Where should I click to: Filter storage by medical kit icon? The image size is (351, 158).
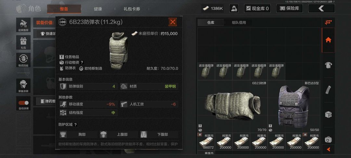tap(328, 139)
